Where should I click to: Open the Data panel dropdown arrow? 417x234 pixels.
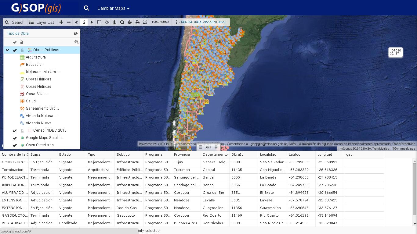point(216,147)
